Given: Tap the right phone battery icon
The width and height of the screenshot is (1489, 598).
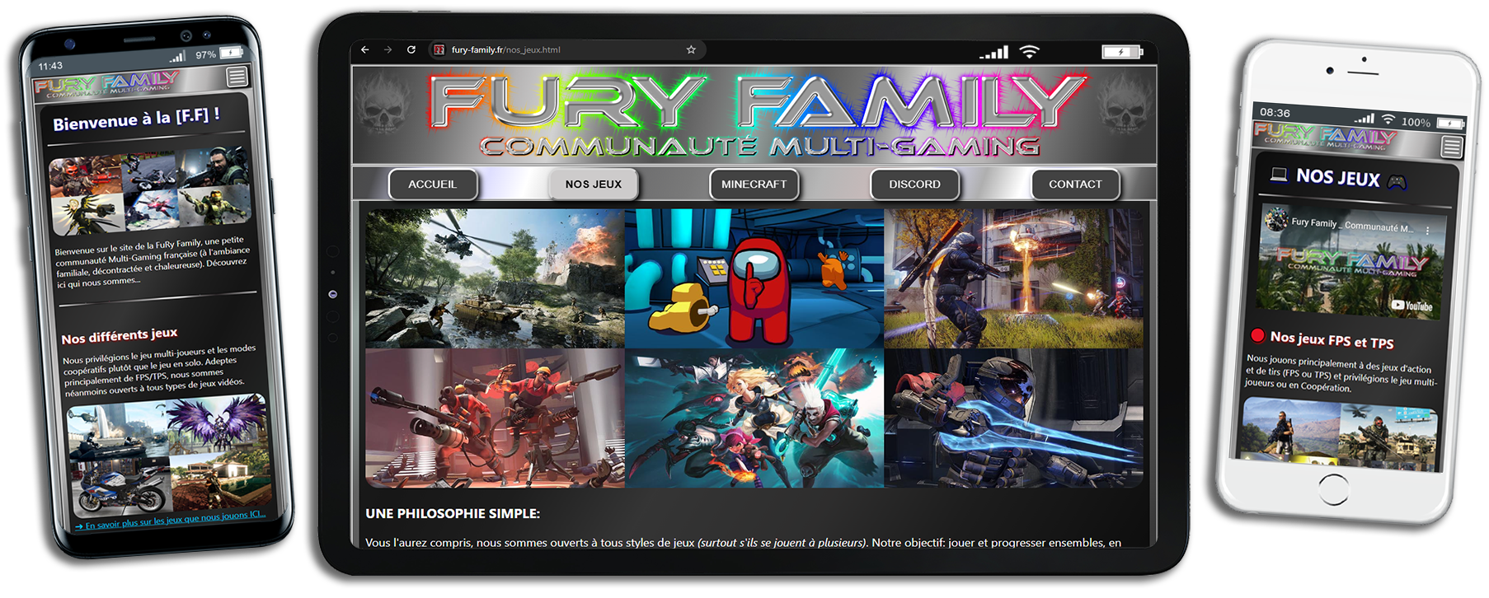Looking at the screenshot, I should tap(1450, 124).
